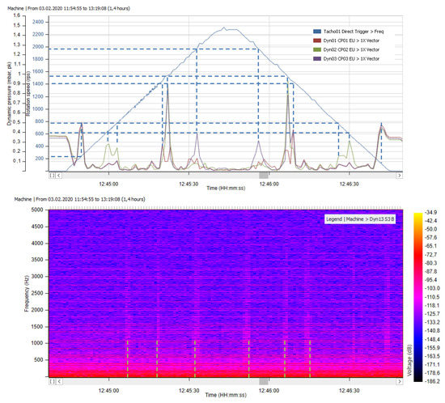
Task: Click the Dynamic pressure y-axis label
Action: [9, 94]
